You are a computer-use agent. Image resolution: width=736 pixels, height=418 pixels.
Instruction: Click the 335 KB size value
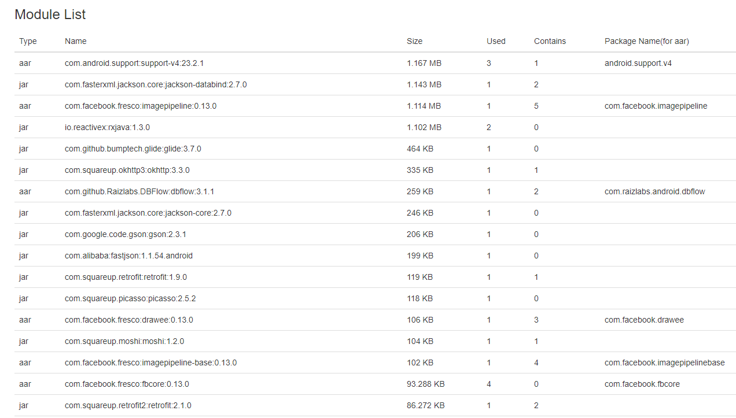point(420,170)
